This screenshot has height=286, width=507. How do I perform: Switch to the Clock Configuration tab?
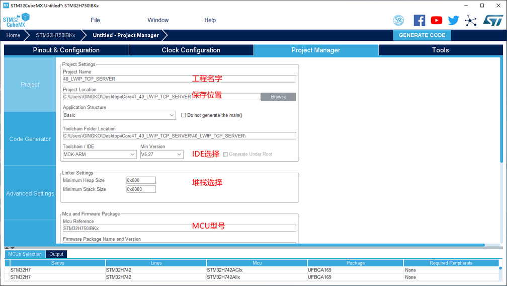click(191, 50)
